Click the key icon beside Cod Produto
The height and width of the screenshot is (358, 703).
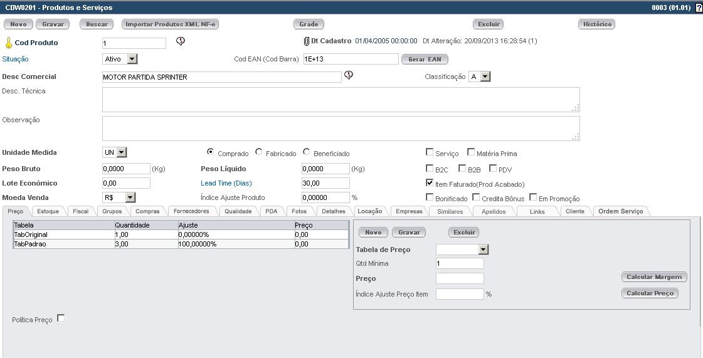pyautogui.click(x=8, y=43)
